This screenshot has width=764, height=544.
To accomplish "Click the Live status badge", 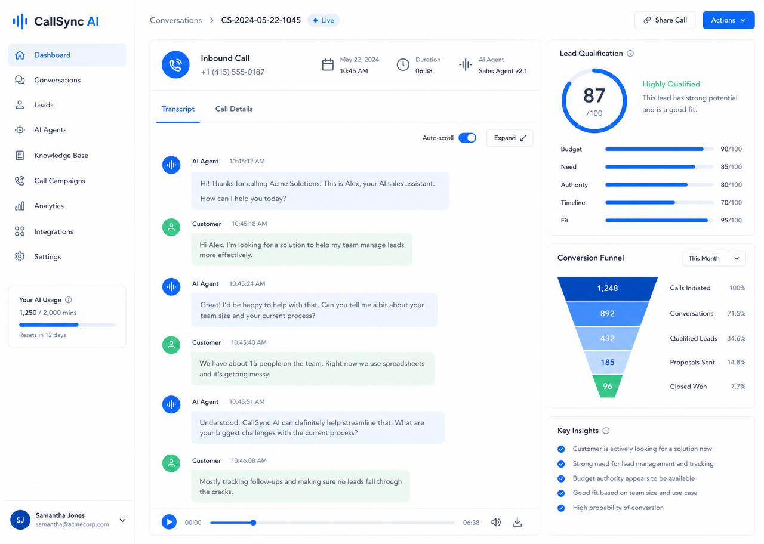I will (324, 20).
